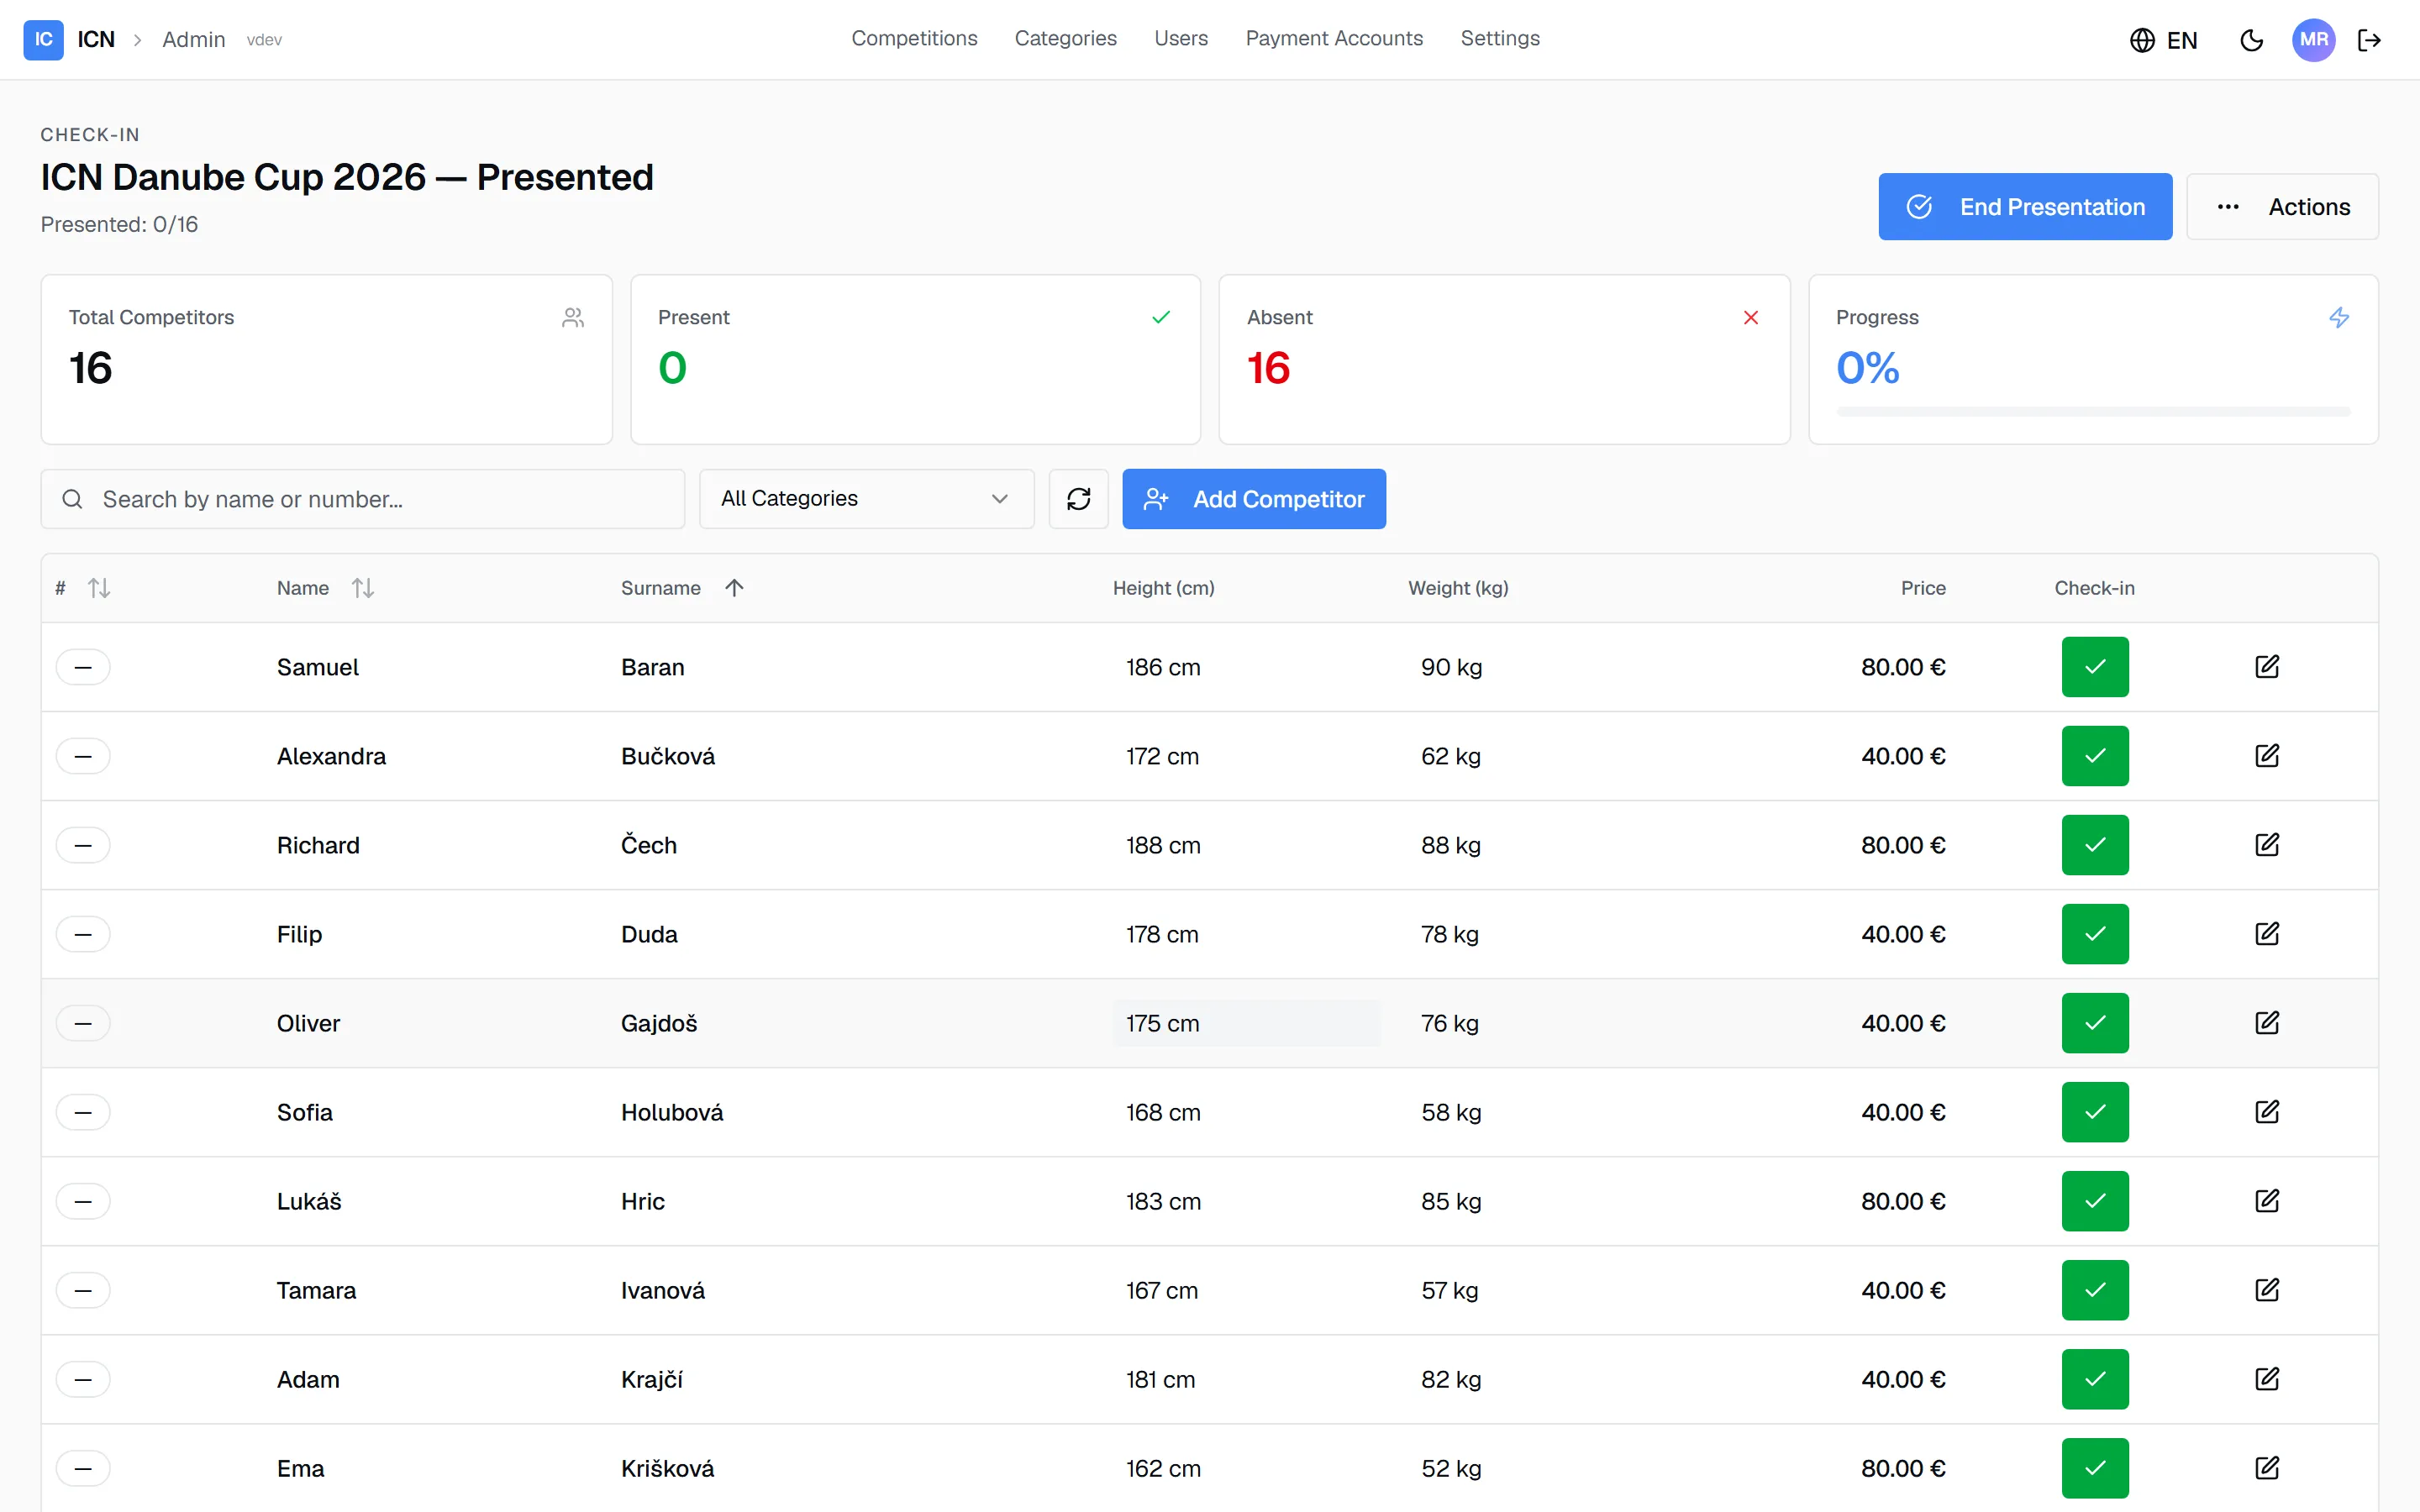
Task: Open Payment Accounts in the navigation
Action: click(x=1333, y=38)
